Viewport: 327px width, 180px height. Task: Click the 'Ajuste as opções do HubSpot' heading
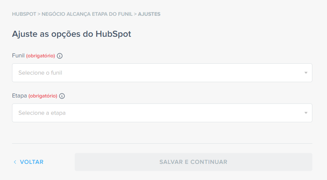click(x=71, y=34)
